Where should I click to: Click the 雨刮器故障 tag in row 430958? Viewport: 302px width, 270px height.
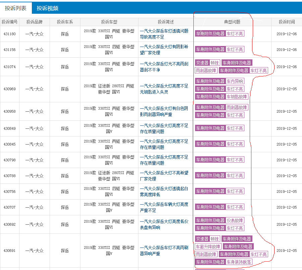point(237,107)
